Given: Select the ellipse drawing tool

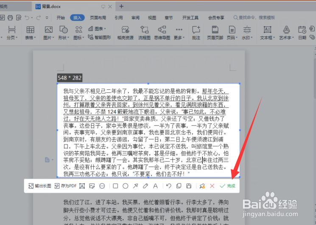Looking at the screenshot, I should coord(126,186).
